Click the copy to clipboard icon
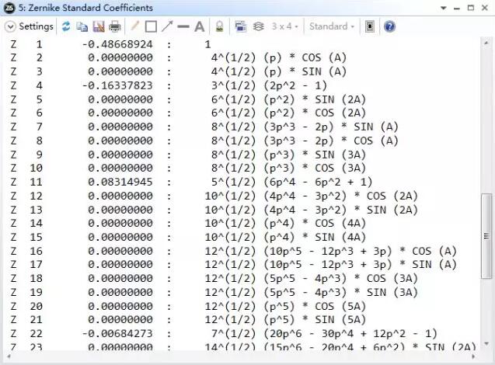The image size is (495, 365). (x=82, y=27)
